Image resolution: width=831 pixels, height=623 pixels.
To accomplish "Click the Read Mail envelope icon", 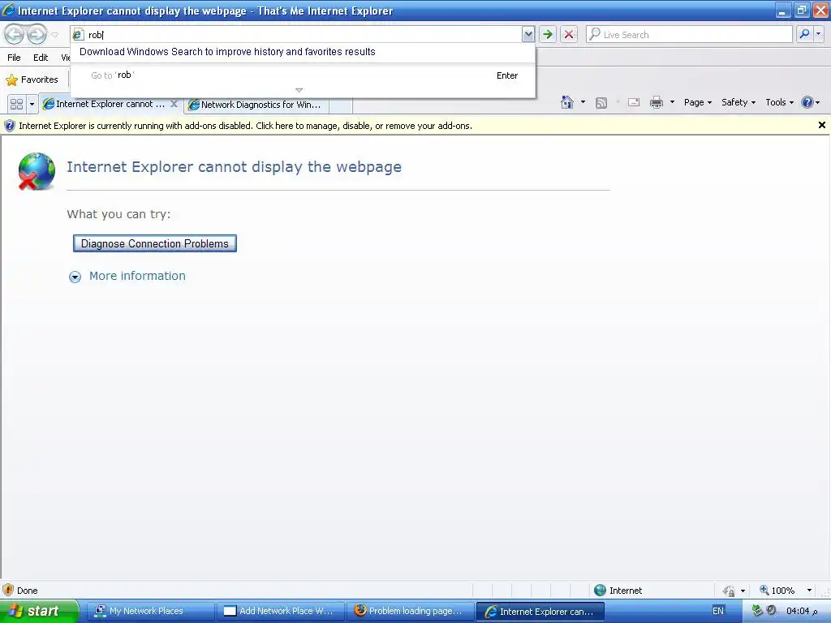I will tap(633, 102).
